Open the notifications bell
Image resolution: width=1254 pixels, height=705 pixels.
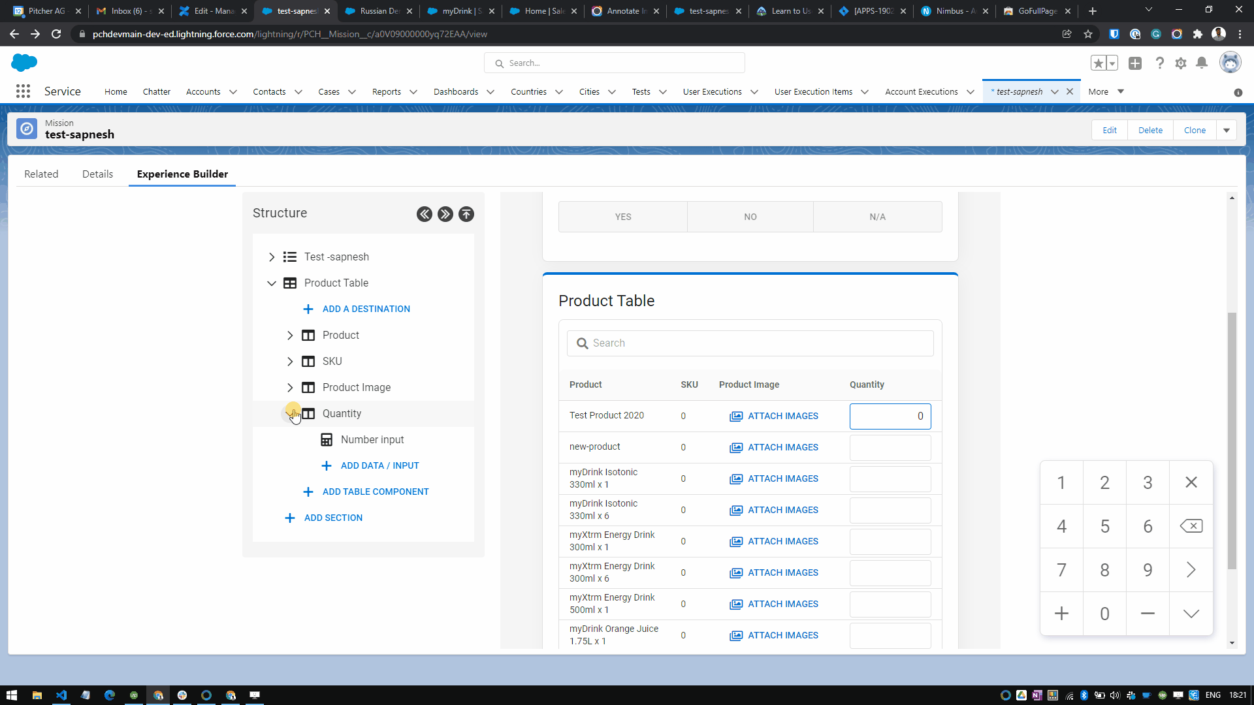(x=1202, y=63)
